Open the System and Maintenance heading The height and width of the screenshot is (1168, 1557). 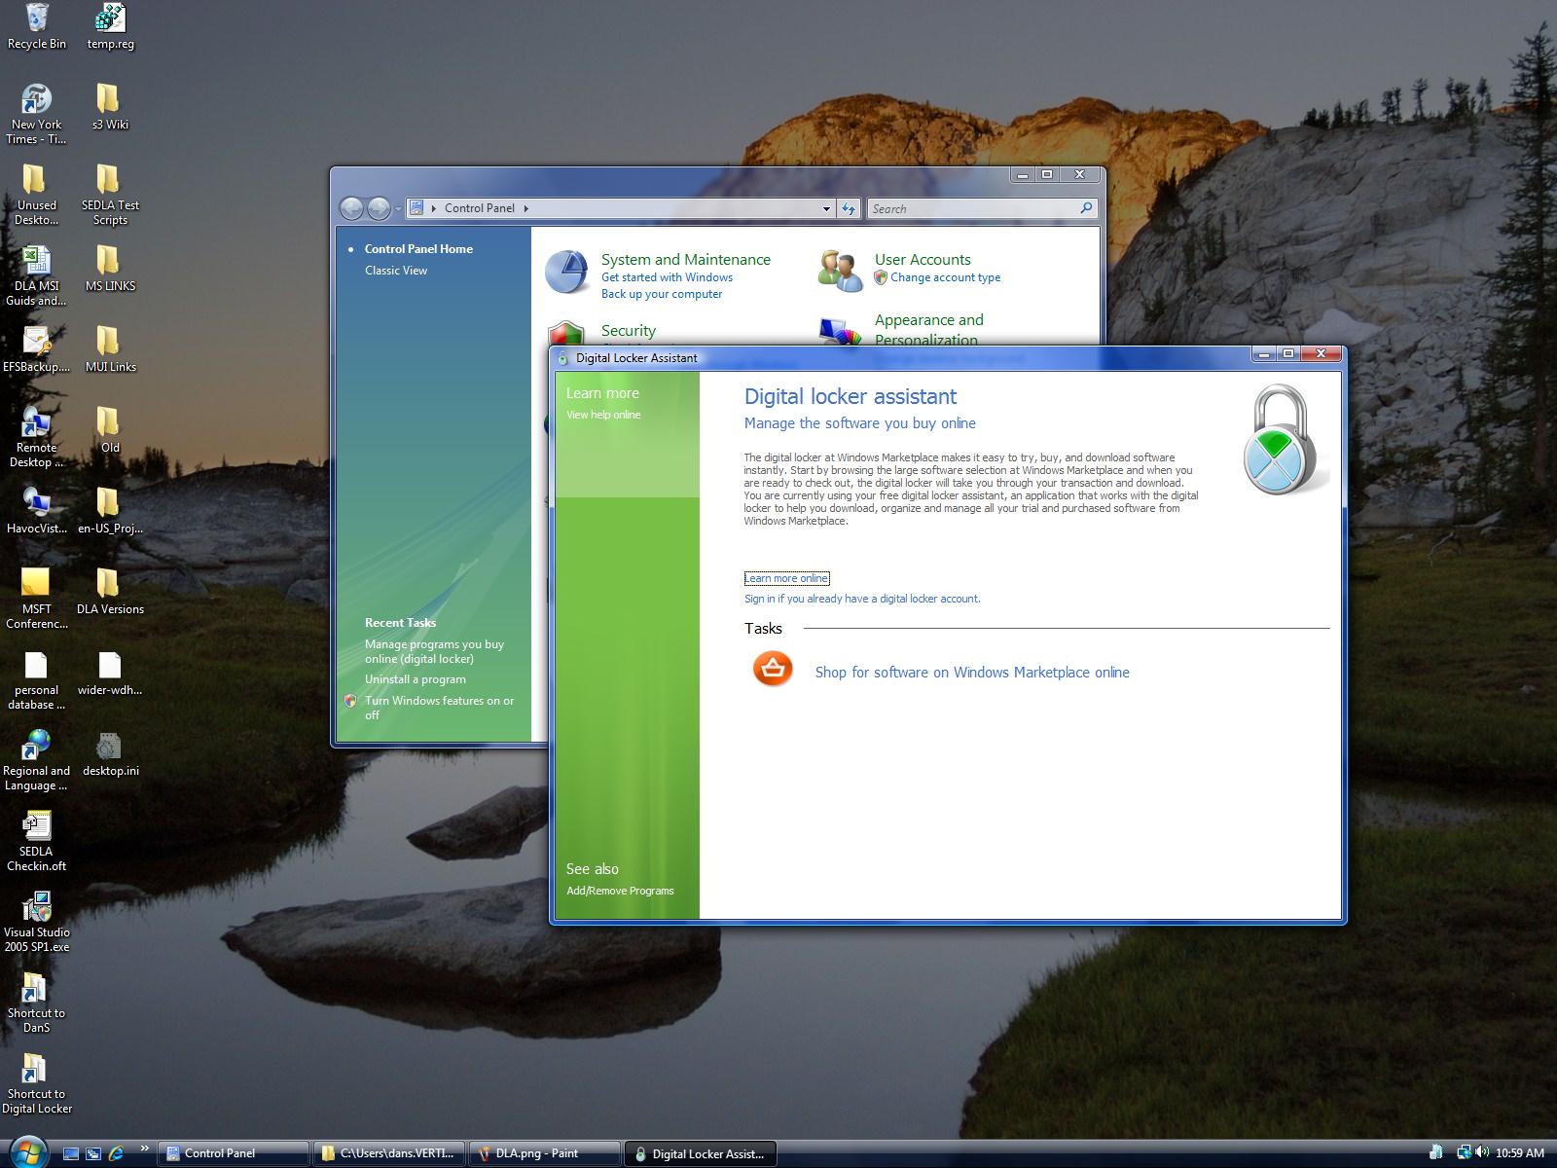tap(685, 260)
